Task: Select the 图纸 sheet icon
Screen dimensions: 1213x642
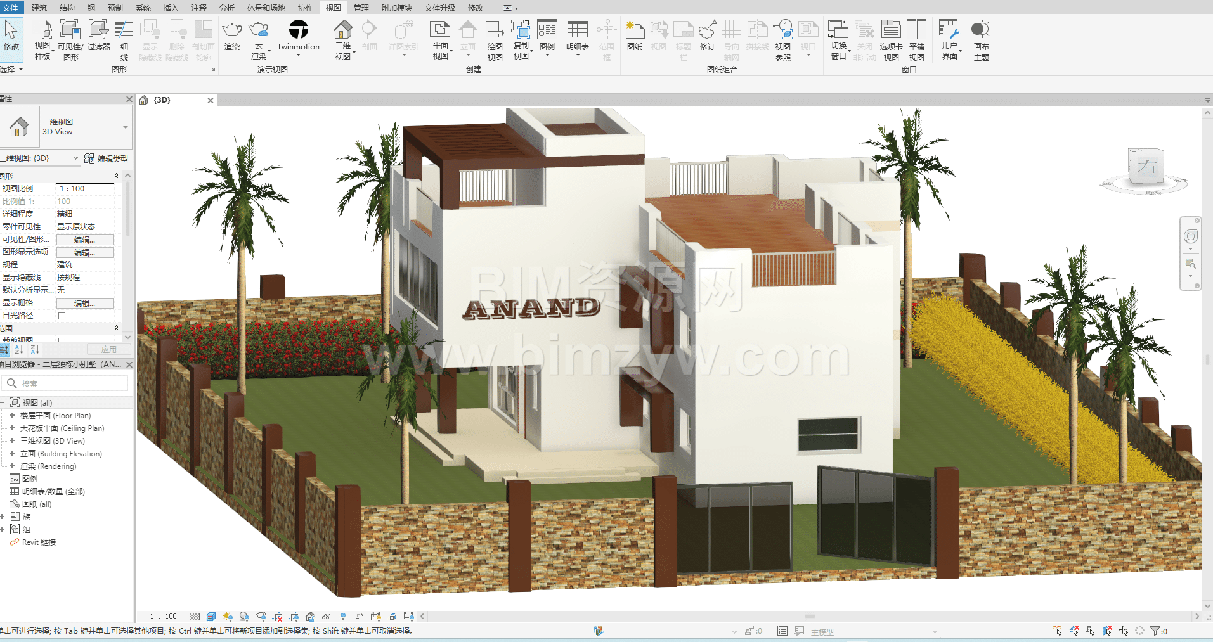Action: coord(634,30)
